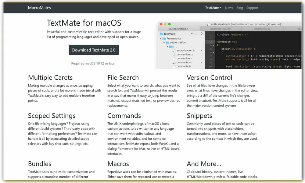The height and width of the screenshot is (183, 305).
Task: Toggle the code fold at line 4
Action: [213, 45]
